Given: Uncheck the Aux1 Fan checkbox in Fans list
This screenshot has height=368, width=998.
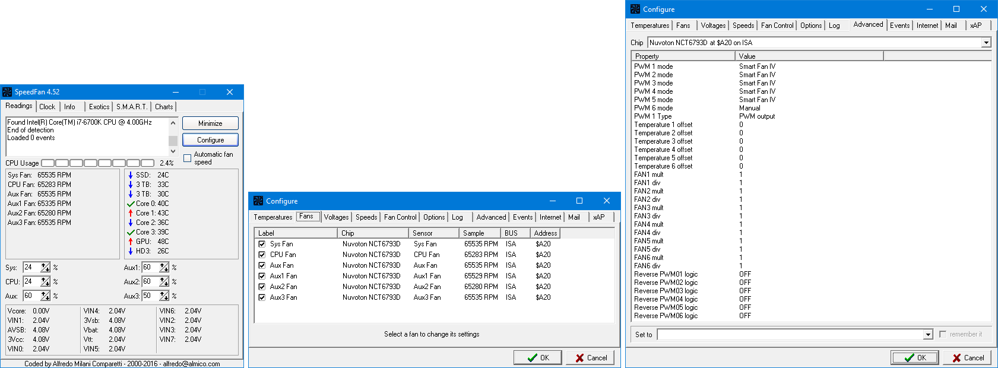Looking at the screenshot, I should (262, 276).
